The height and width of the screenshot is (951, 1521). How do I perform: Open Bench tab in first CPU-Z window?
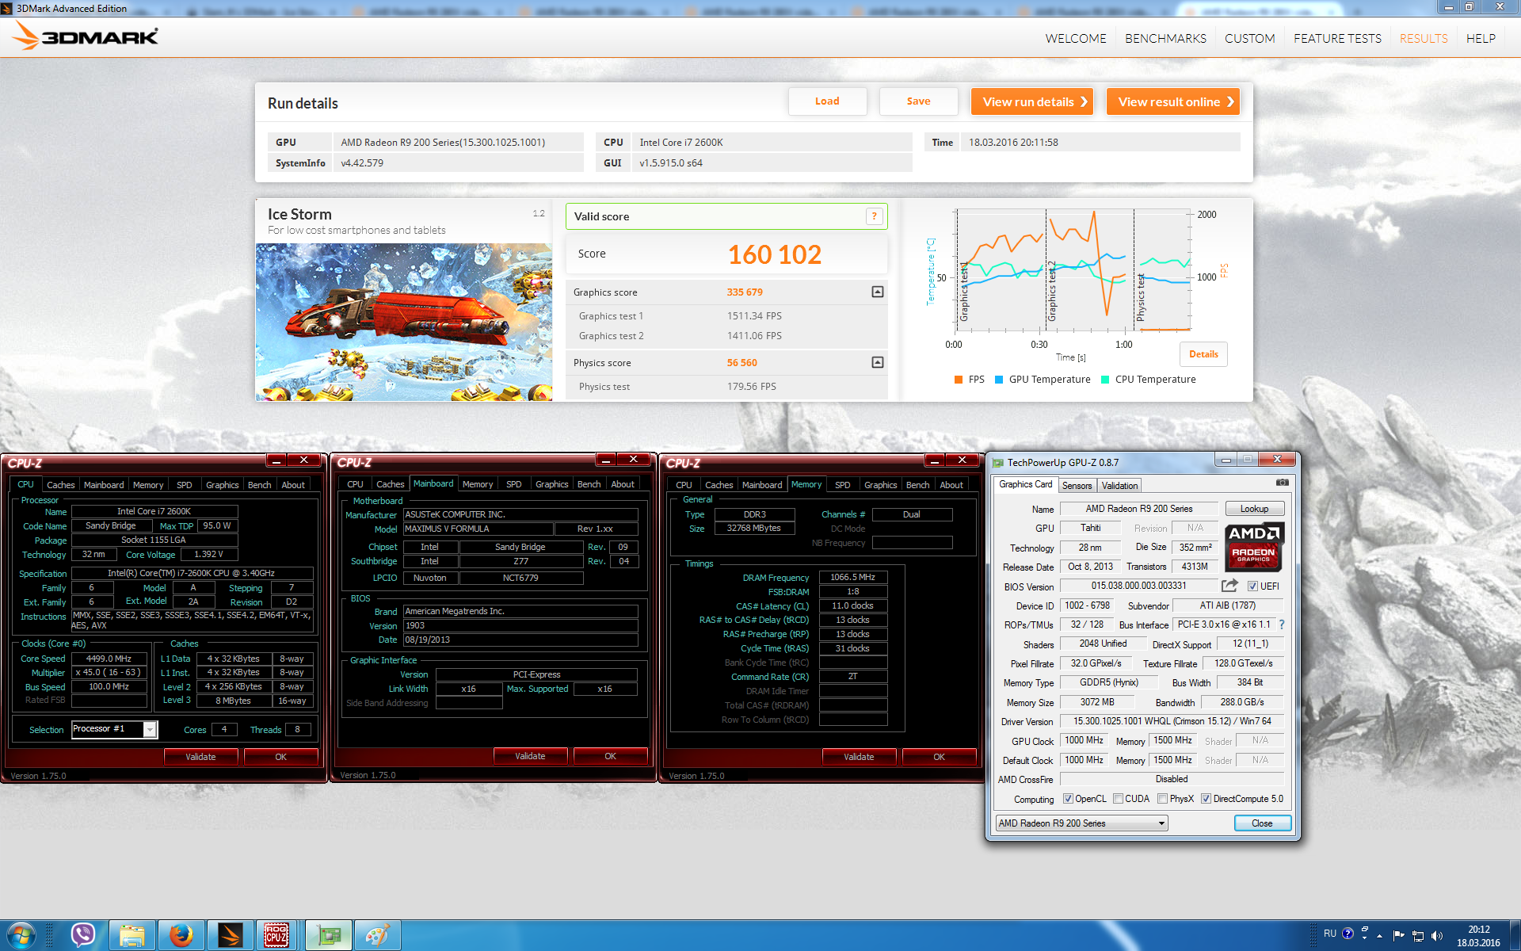coord(259,485)
